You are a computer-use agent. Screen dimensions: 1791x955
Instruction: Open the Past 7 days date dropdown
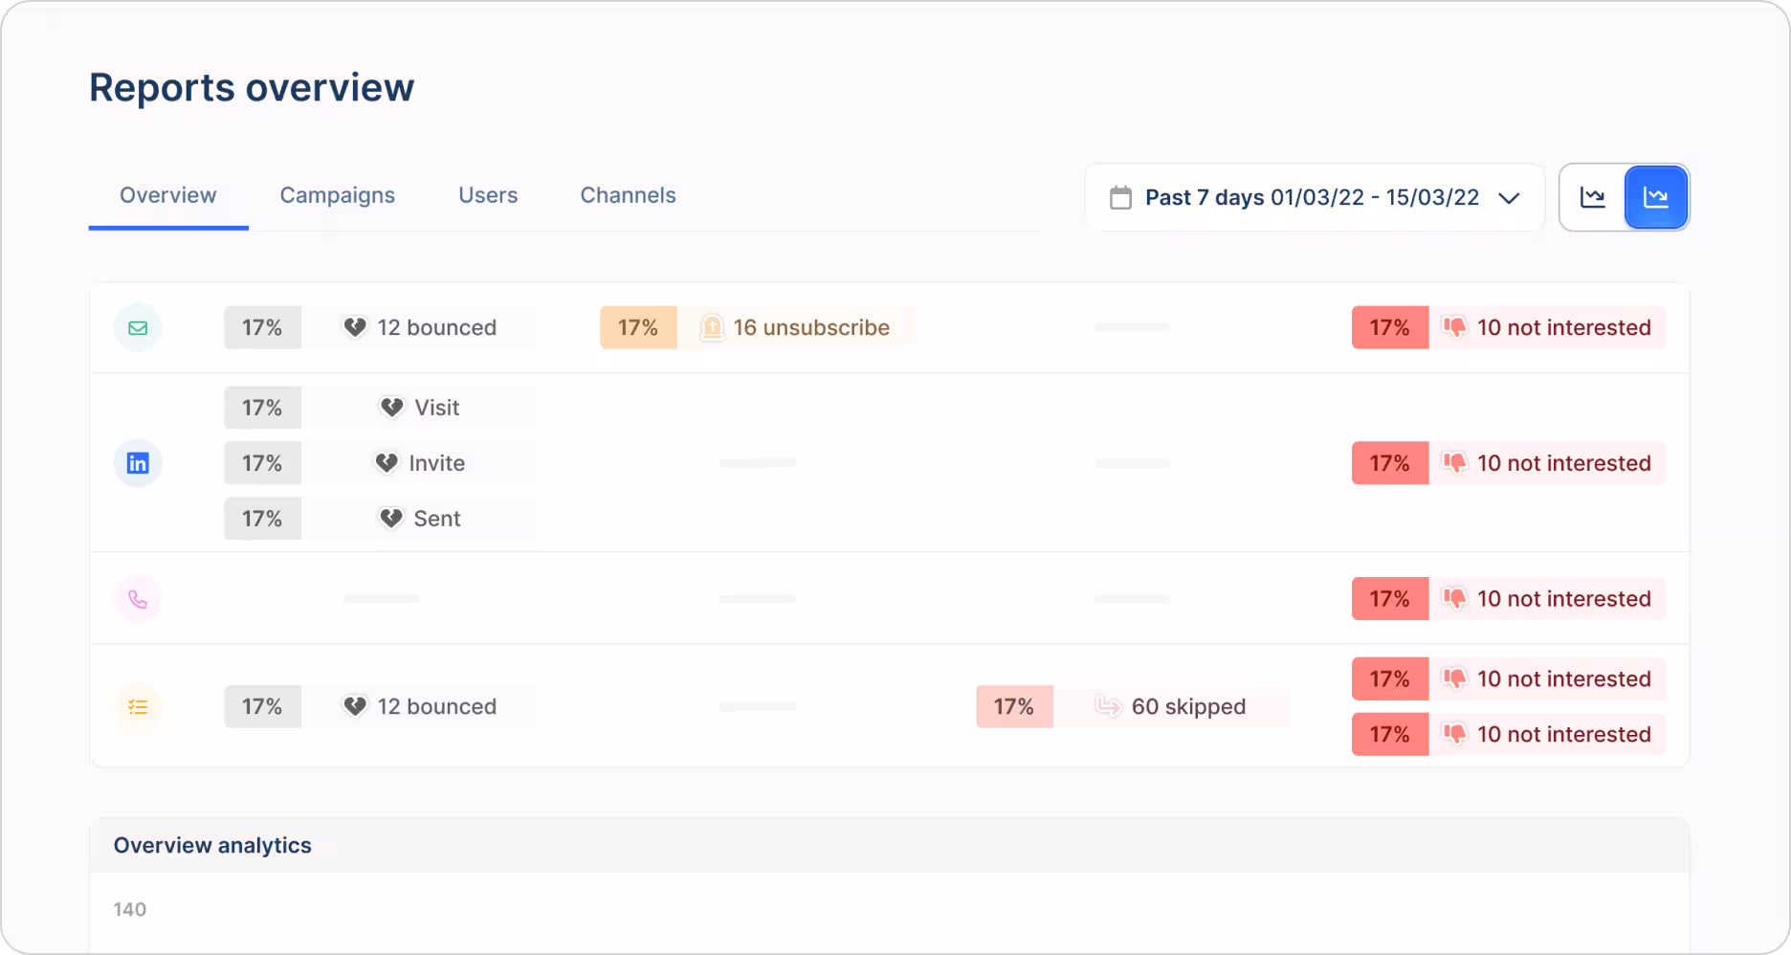pos(1312,198)
